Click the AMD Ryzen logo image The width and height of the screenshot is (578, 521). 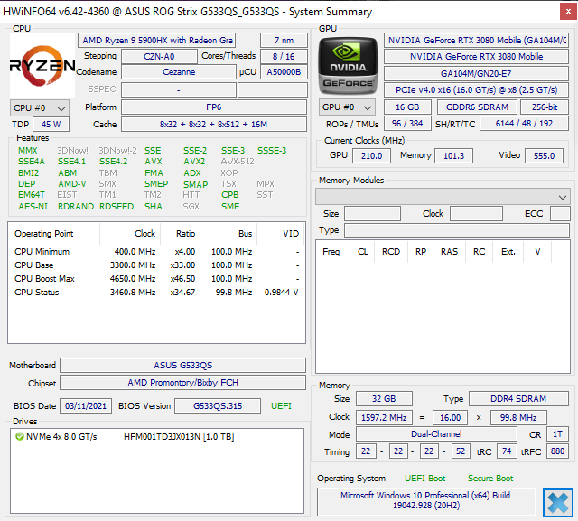pyautogui.click(x=42, y=66)
